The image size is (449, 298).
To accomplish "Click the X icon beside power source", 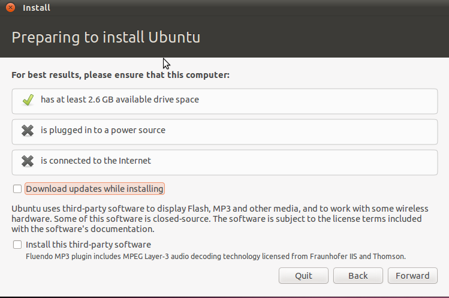I will tap(28, 131).
